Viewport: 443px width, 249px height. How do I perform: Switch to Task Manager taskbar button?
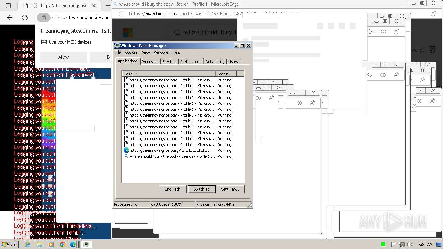pos(86,245)
